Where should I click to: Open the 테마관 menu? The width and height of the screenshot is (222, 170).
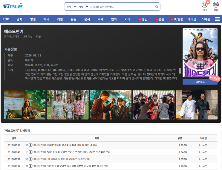[192, 19]
